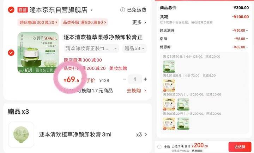Click 更多 to see more promotions
Screen dimensions: 254x153
(139, 22)
